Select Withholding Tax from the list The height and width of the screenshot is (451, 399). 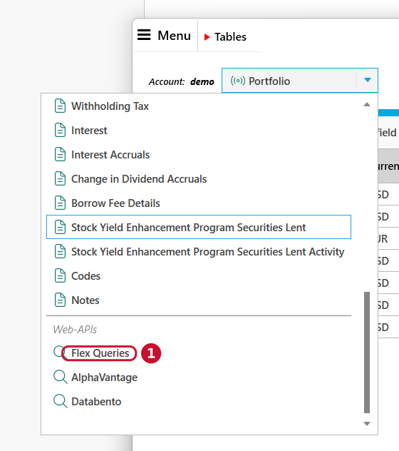coord(110,106)
